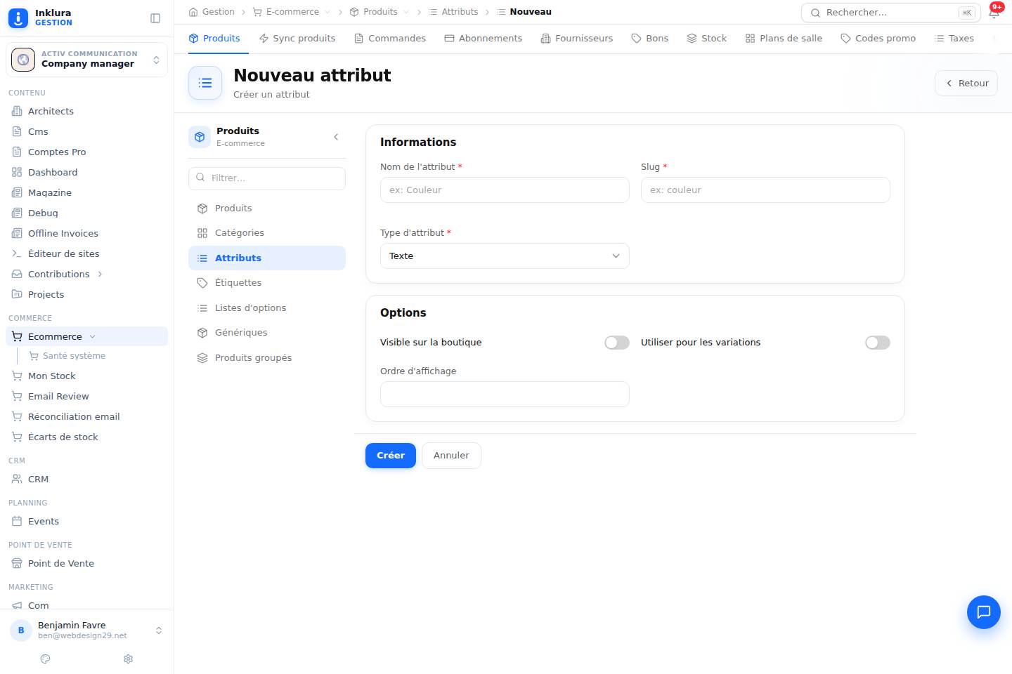Click the Mon Stock cart icon
Viewport: 1012px width, 674px height.
(17, 376)
